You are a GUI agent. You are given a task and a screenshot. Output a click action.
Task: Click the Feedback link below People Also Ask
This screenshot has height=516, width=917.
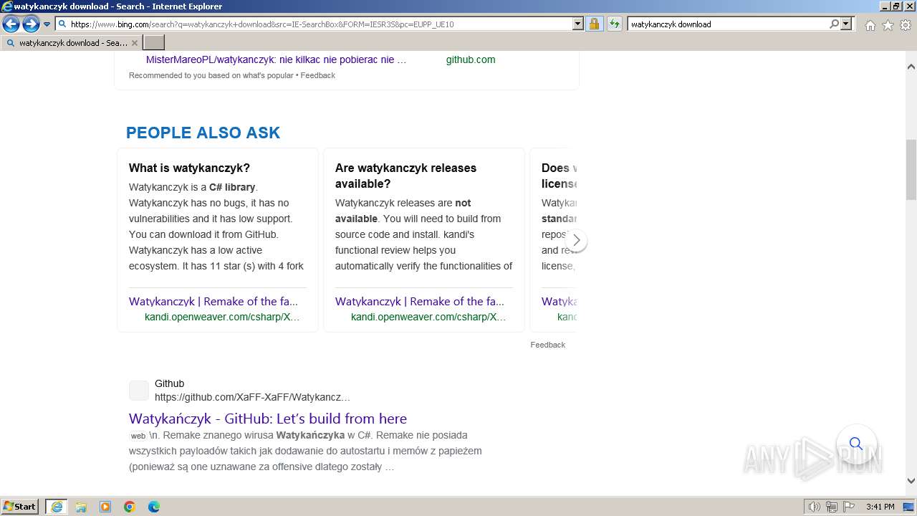(548, 345)
